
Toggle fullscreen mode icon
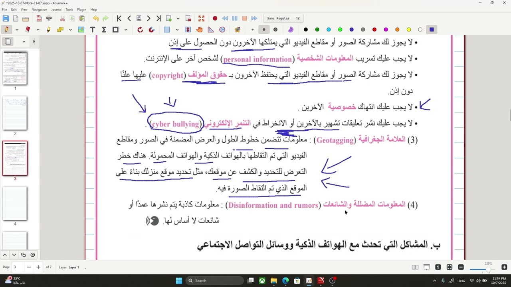[x=202, y=18]
